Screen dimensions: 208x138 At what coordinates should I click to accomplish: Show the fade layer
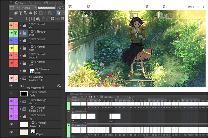11,93
